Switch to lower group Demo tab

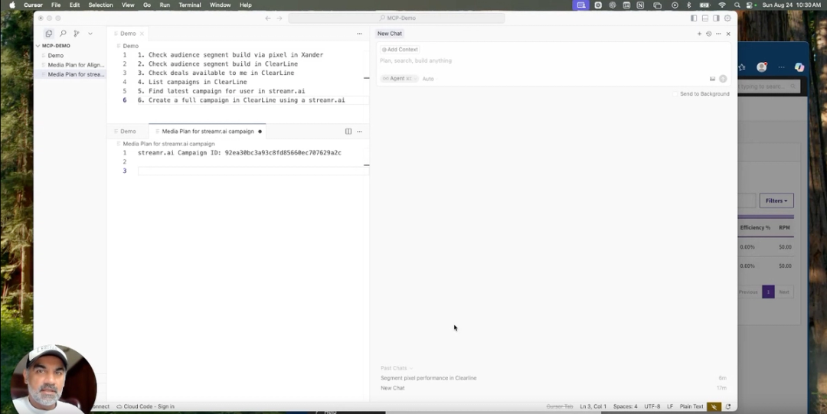pos(128,132)
